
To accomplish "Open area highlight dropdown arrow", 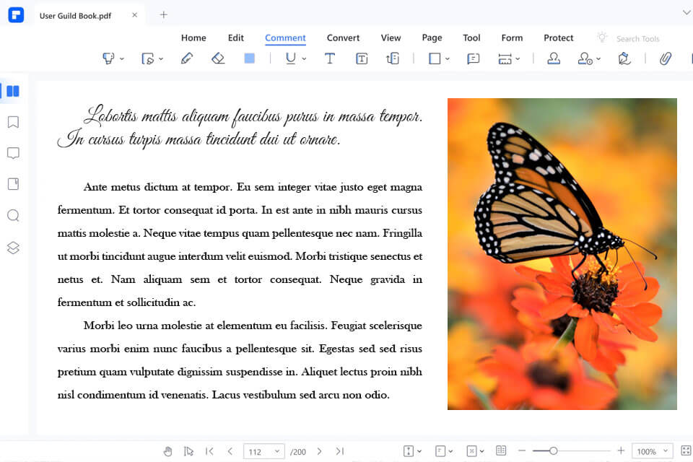I will (161, 58).
